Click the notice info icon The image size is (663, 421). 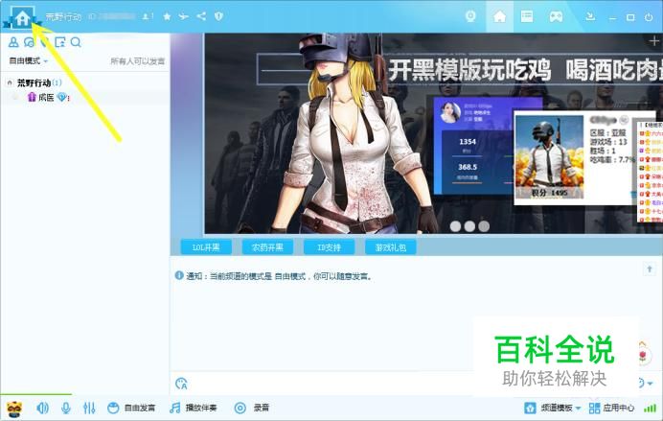(179, 276)
